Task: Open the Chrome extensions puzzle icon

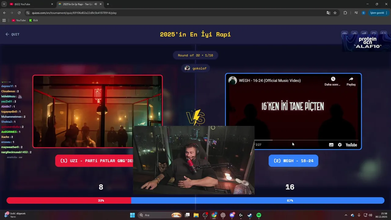Action: coord(345,13)
